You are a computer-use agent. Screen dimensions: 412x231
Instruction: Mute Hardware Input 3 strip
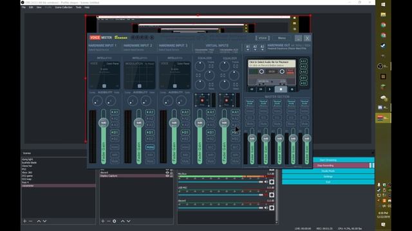185,161
